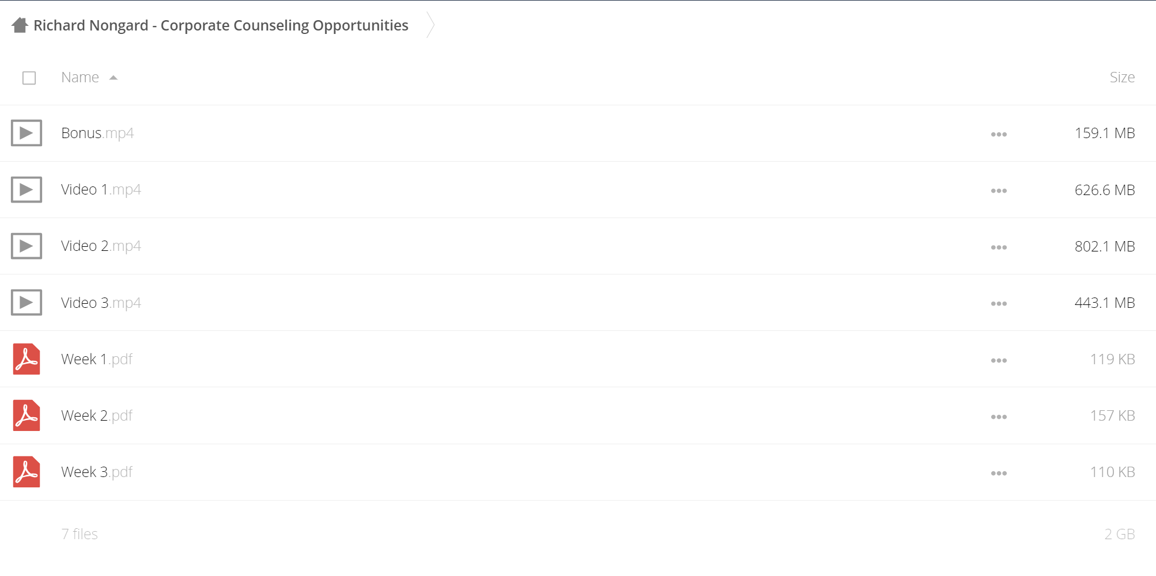
Task: Open the Week 2.pdf file name link
Action: click(x=97, y=415)
